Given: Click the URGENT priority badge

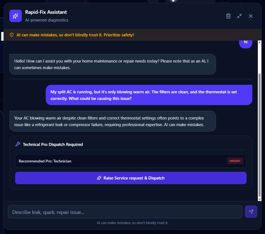Looking at the screenshot, I should (235, 161).
